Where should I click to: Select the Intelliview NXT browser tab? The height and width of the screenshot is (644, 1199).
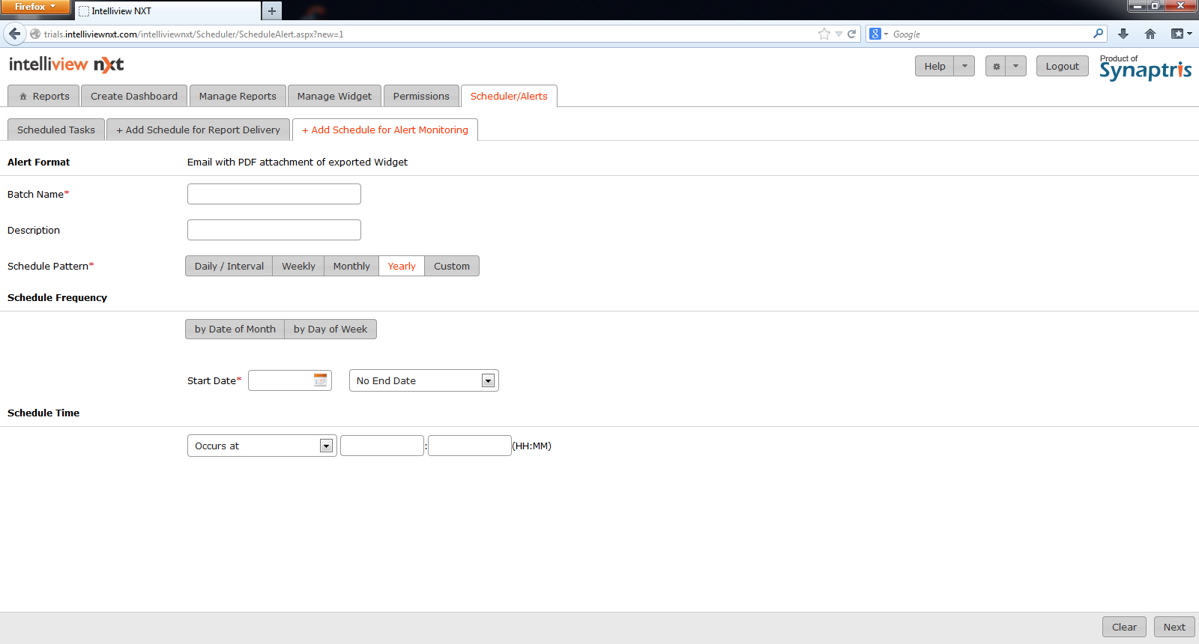(x=168, y=10)
